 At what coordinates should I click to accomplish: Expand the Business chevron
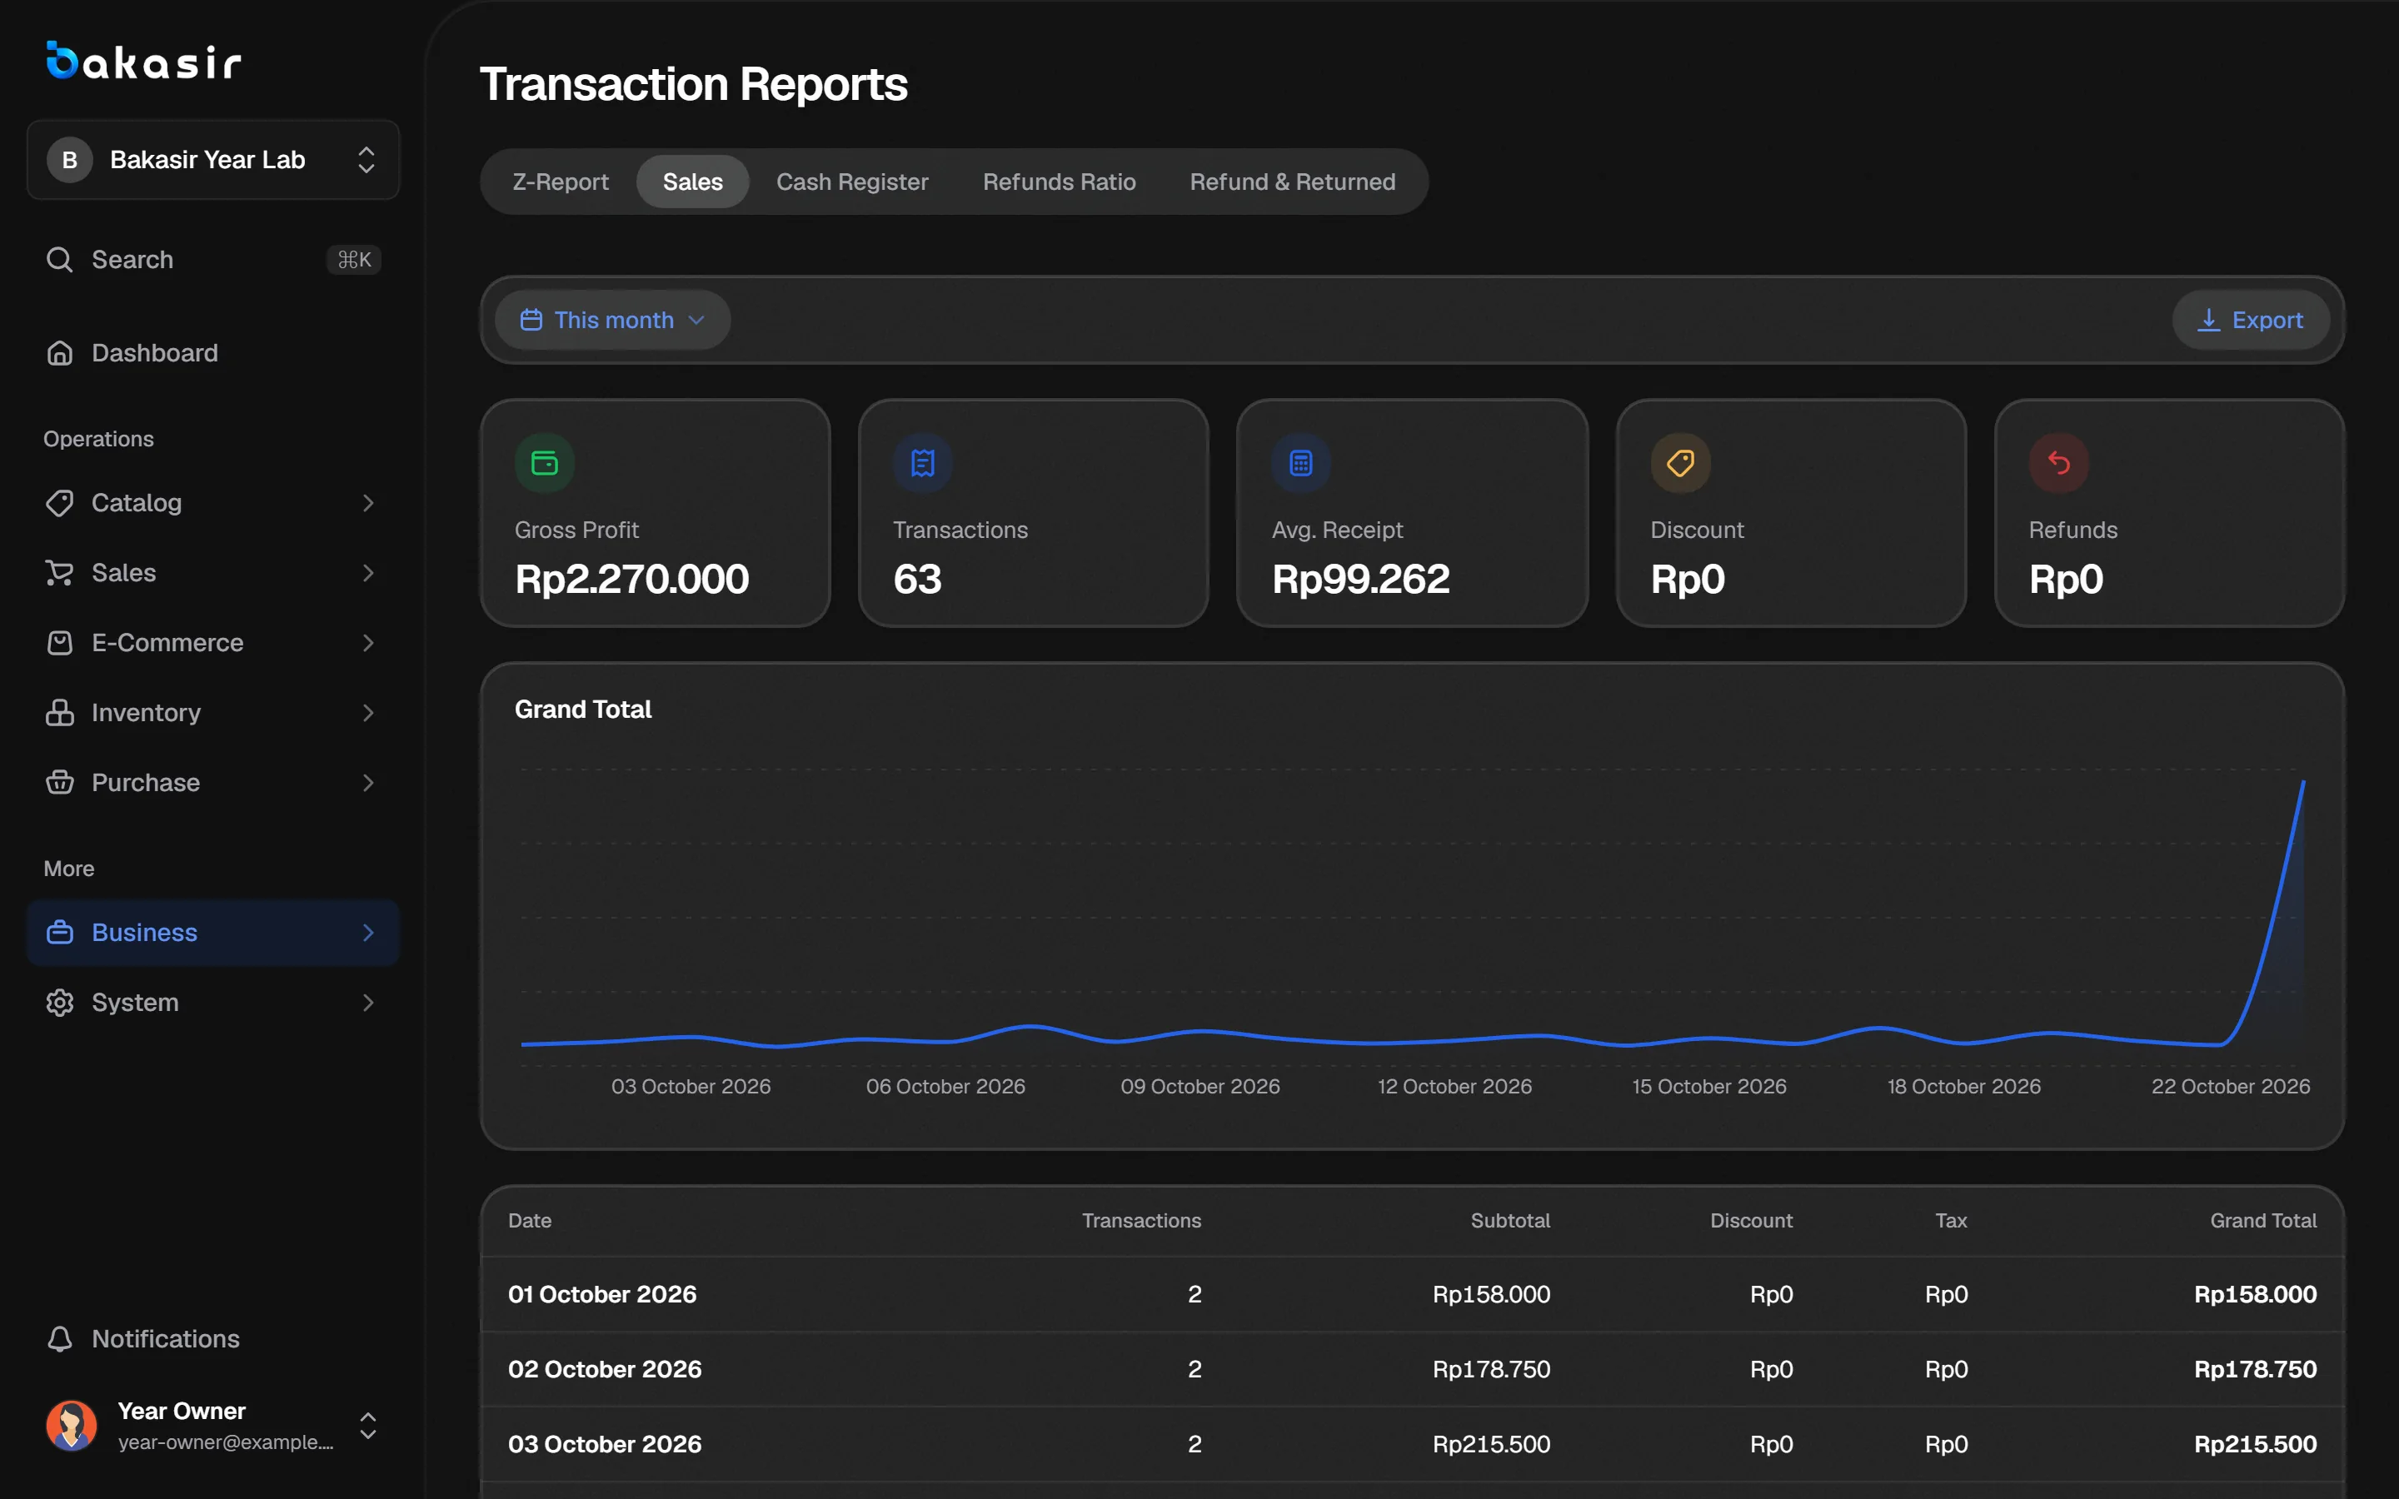tap(368, 933)
